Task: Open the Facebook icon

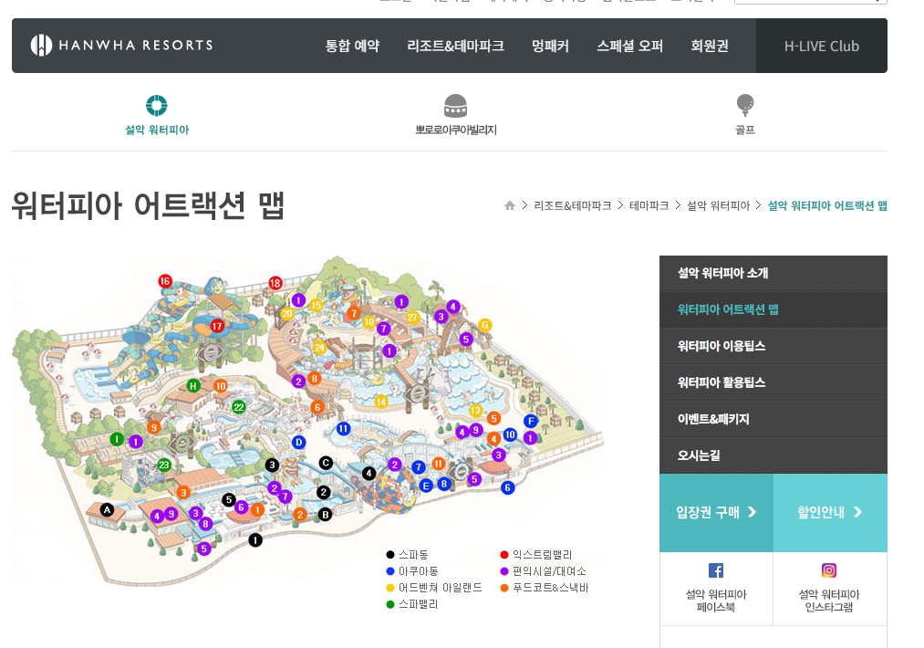Action: click(x=716, y=570)
